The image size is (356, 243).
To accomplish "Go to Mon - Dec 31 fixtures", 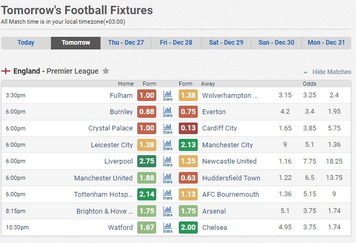I will tap(326, 43).
